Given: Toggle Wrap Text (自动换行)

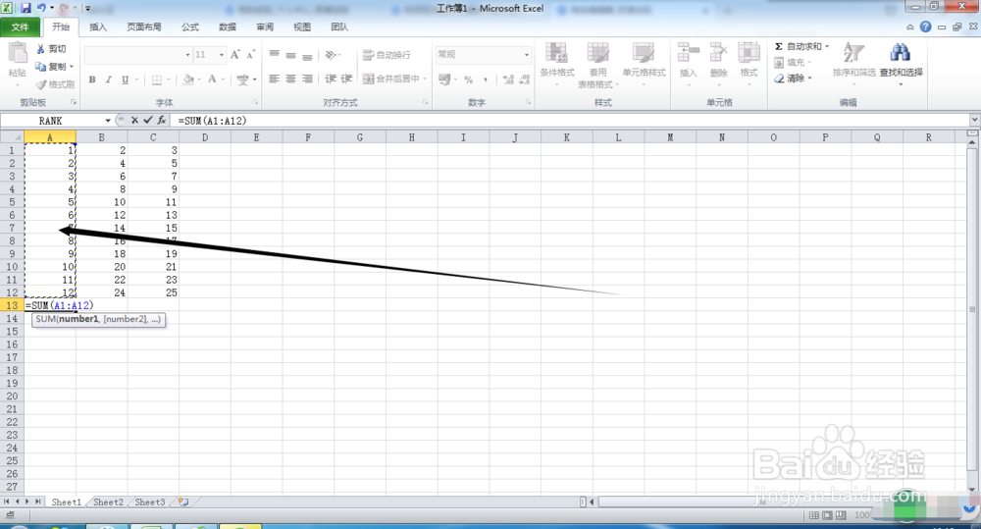Looking at the screenshot, I should [x=387, y=55].
